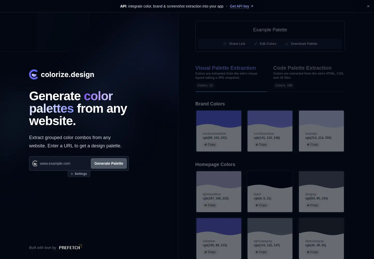Click the Generate Palette button

click(x=109, y=163)
